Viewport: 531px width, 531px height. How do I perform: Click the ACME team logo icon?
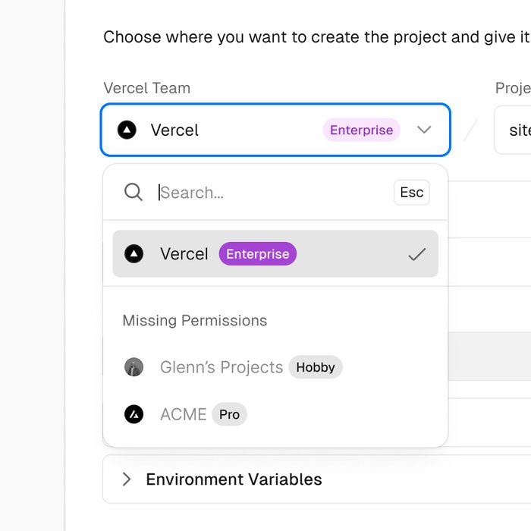tap(134, 414)
